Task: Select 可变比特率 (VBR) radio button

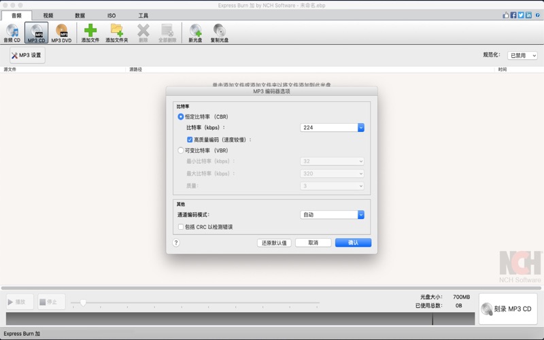Action: coord(181,150)
